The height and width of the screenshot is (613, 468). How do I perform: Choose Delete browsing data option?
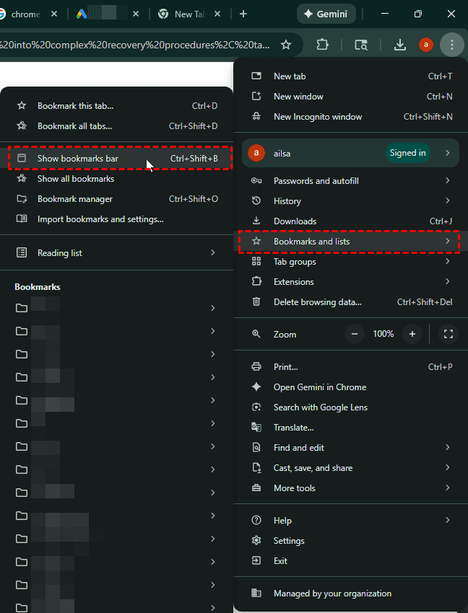[x=318, y=302]
